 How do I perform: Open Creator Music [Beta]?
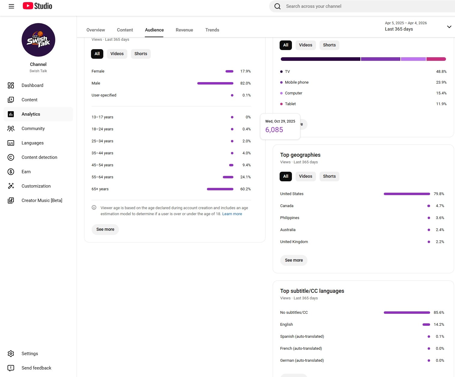pyautogui.click(x=42, y=200)
